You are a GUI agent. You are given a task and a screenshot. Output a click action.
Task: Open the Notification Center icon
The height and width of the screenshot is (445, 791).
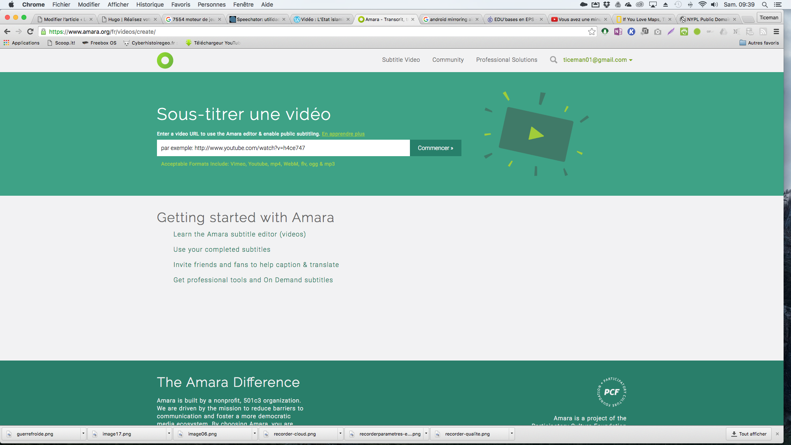(777, 5)
